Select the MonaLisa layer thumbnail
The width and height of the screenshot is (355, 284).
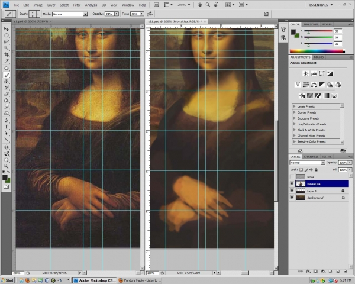pyautogui.click(x=301, y=183)
